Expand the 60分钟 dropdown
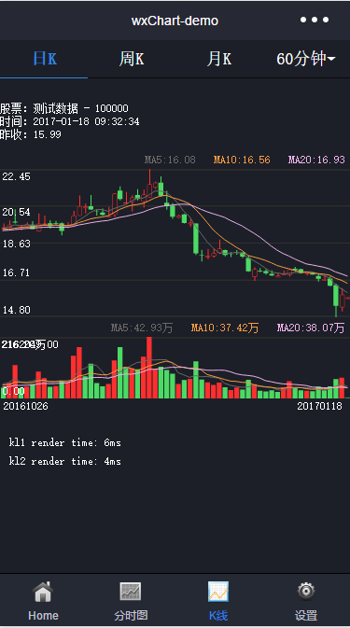This screenshot has width=350, height=628. (306, 59)
